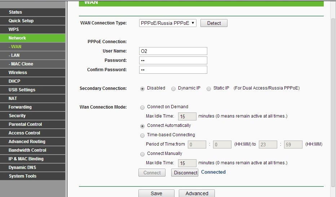Click the Advanced button
336x197 pixels.
click(197, 193)
